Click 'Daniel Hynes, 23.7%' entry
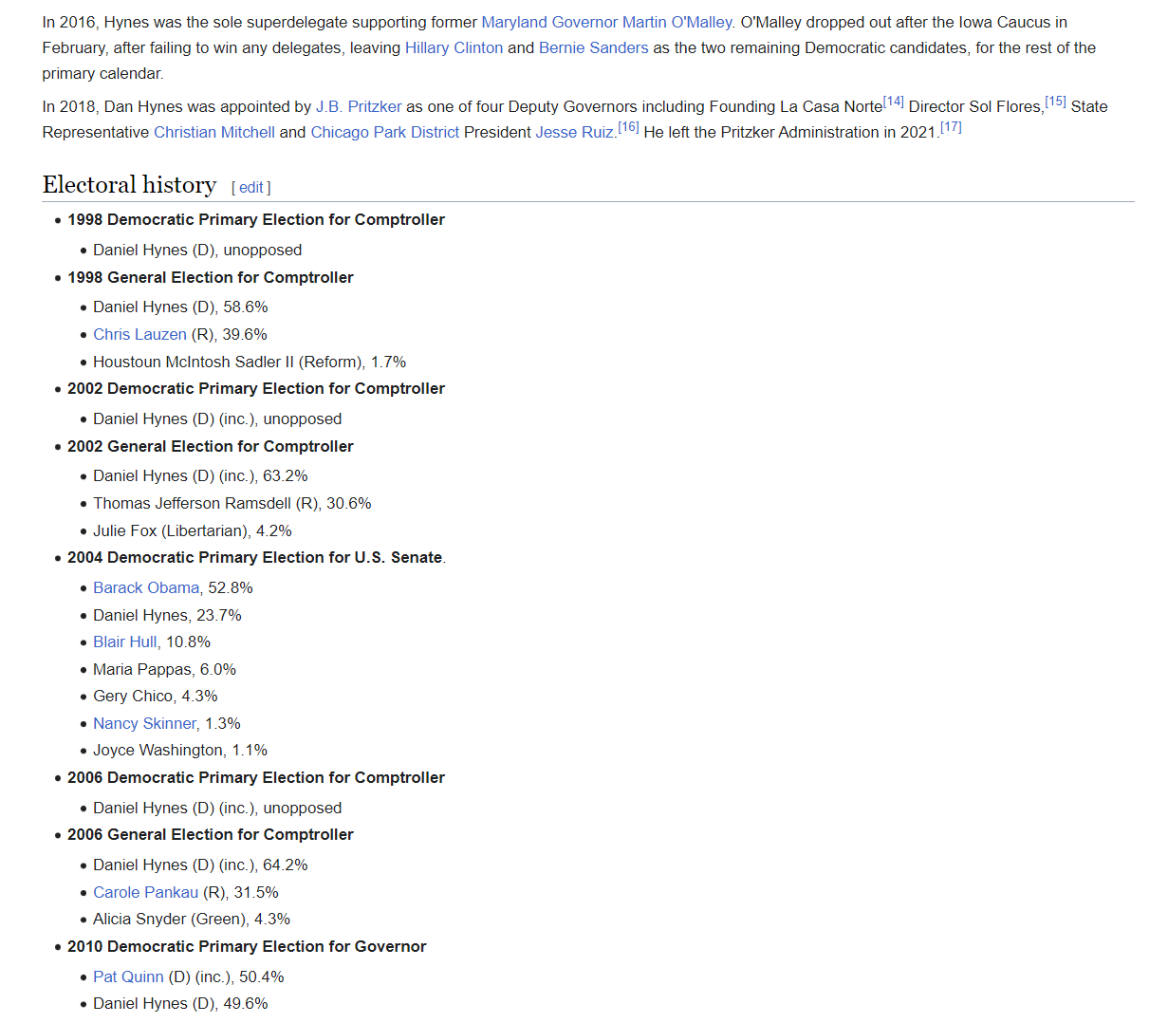Image resolution: width=1168 pixels, height=1023 pixels. pyautogui.click(x=167, y=615)
